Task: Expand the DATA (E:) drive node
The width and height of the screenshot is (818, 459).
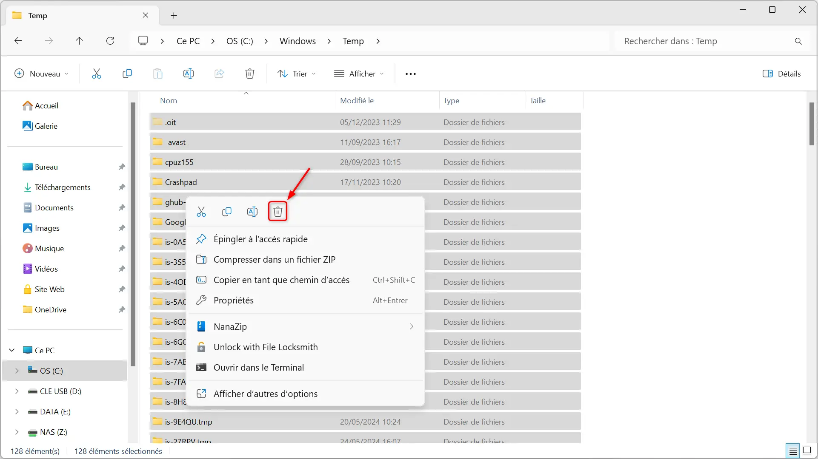Action: coord(17,411)
